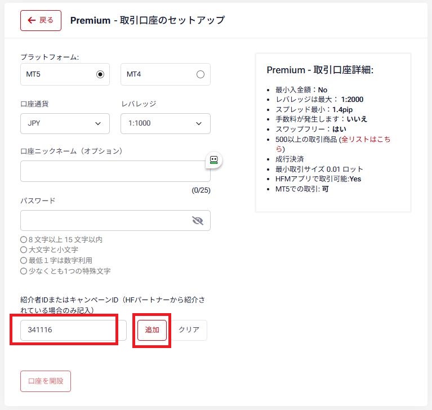Click the 口座を開設 open account button
Viewport: 432px width, 410px height.
pos(46,381)
